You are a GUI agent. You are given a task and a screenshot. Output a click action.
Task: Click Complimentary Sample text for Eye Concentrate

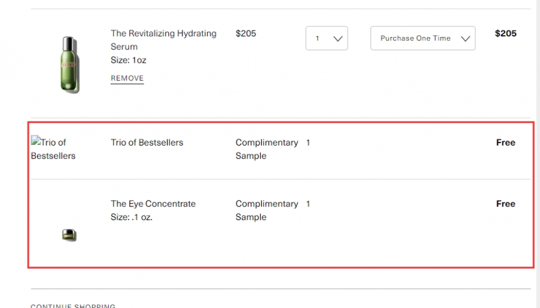267,210
